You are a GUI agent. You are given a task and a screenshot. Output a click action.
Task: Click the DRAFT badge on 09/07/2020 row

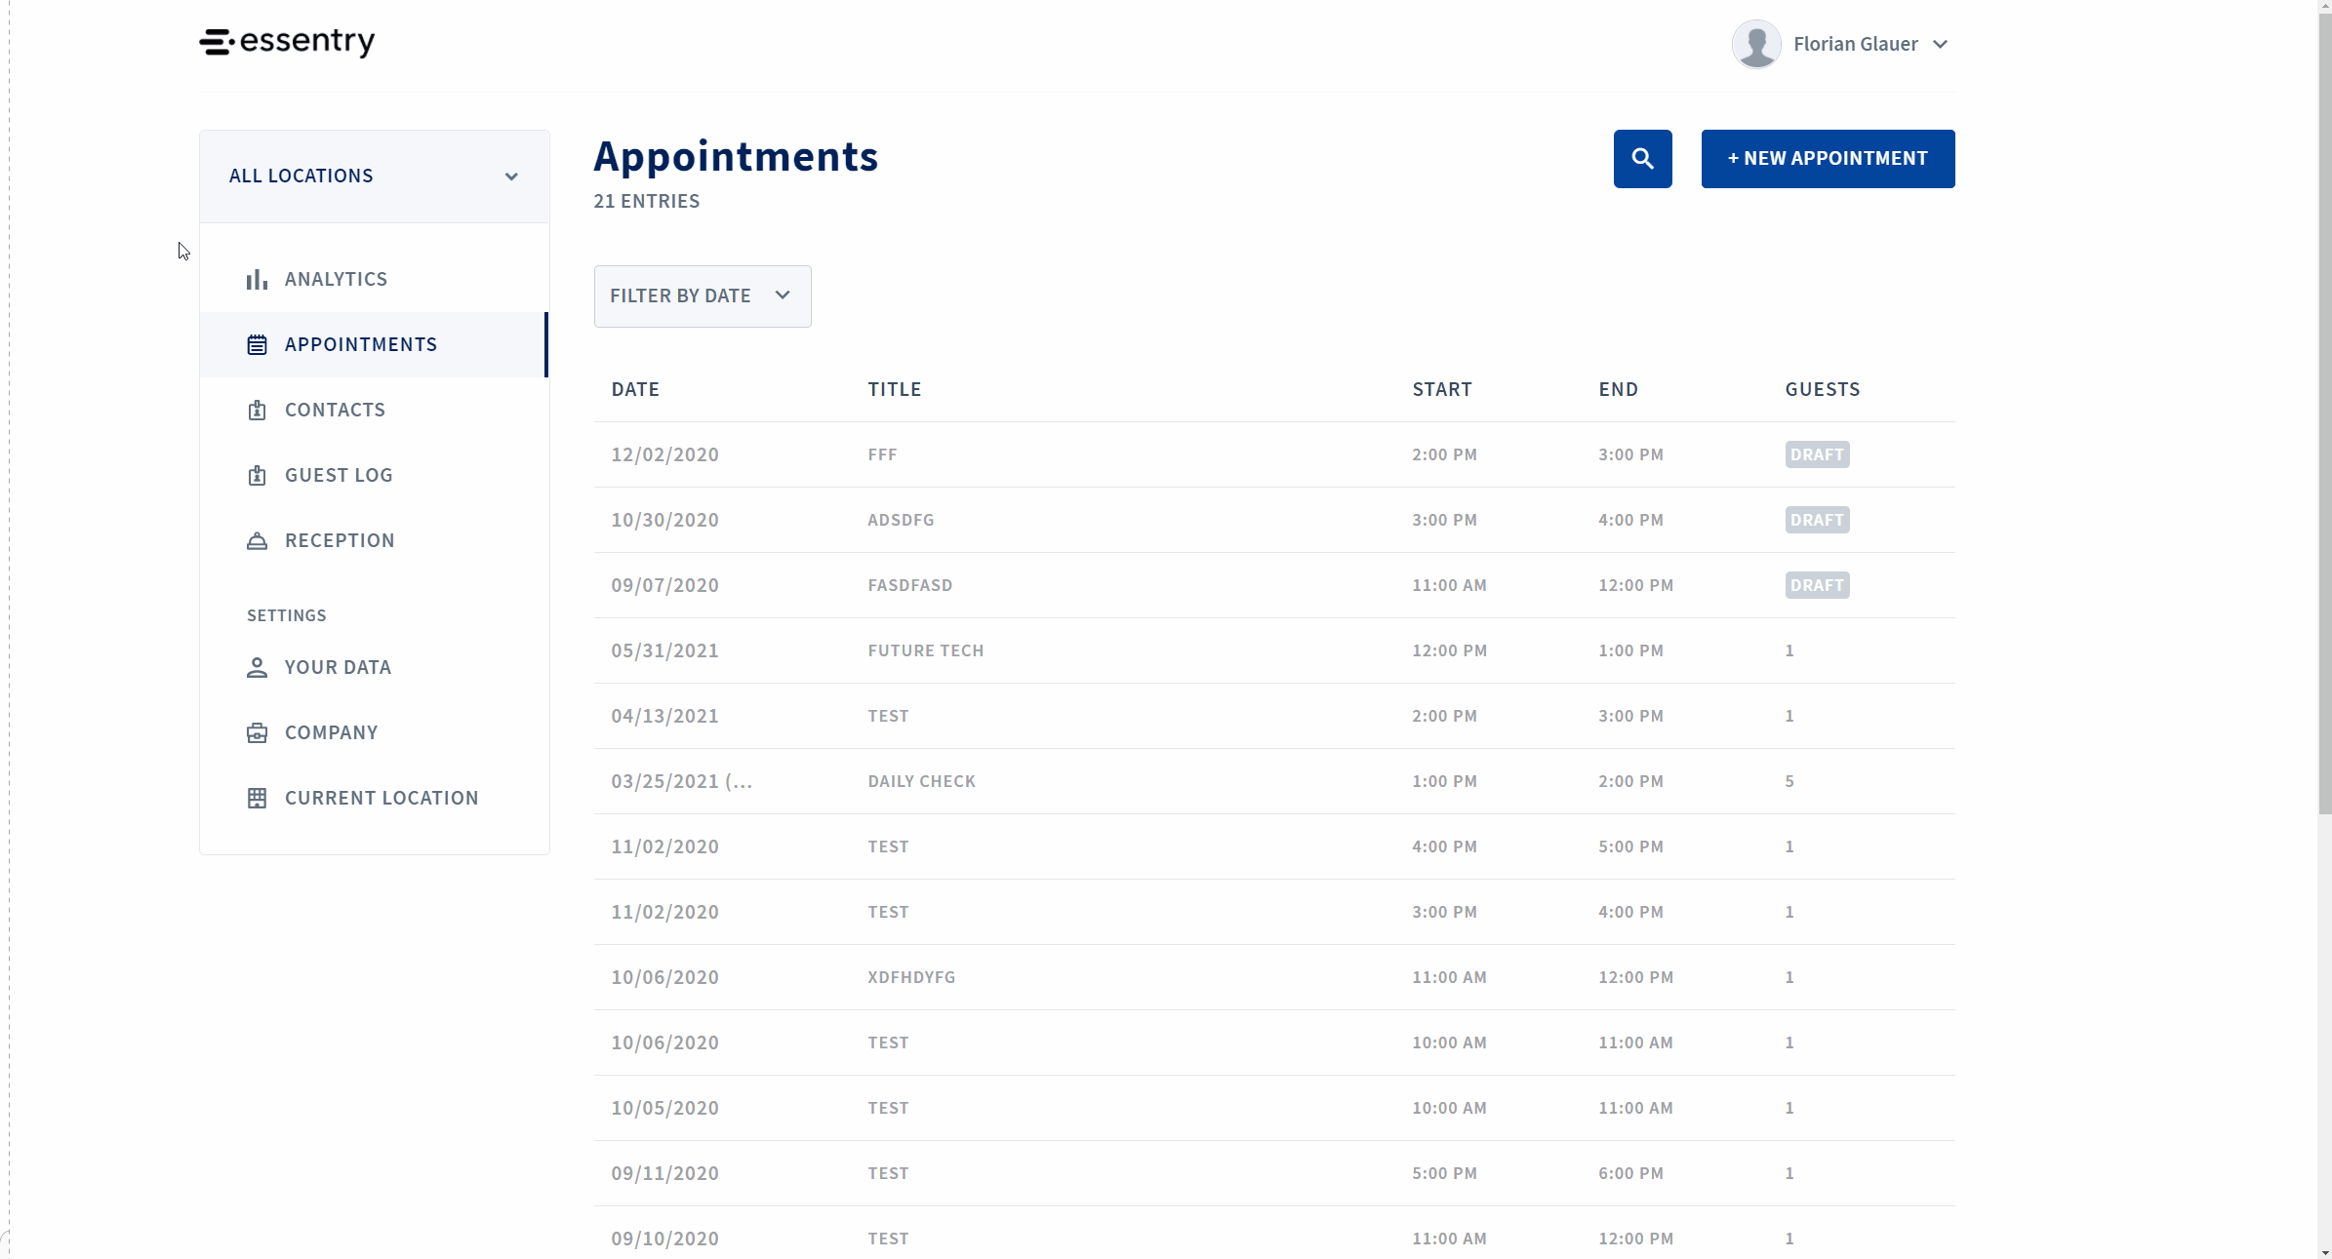1818,586
